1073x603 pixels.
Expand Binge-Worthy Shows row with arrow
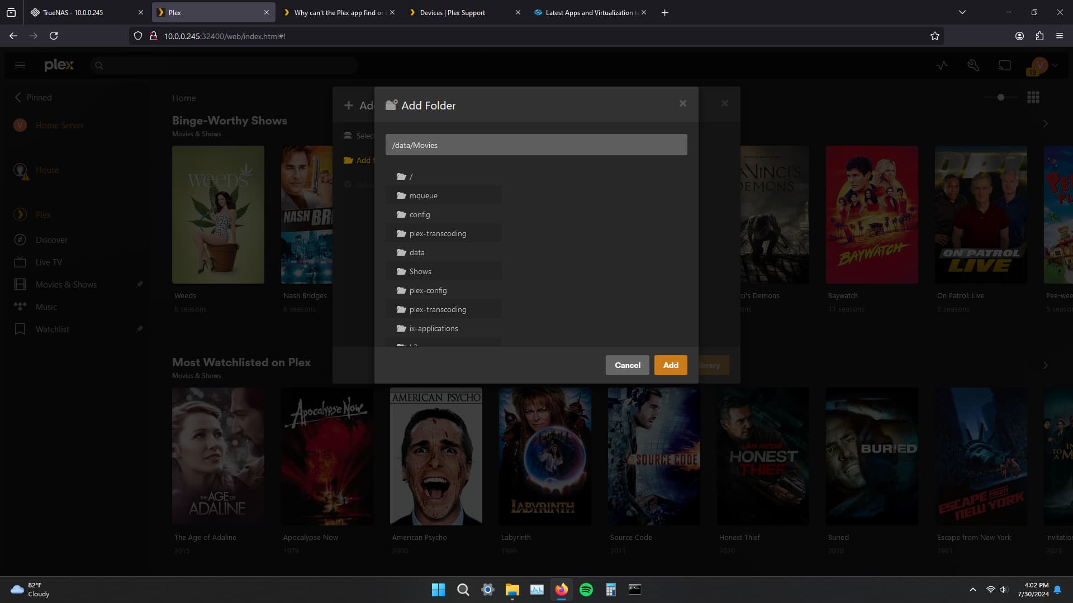[x=1044, y=123]
